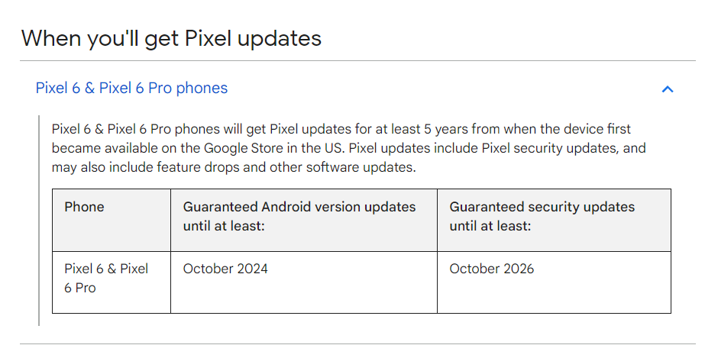Click the text feature drops in the paragraph
718x358 pixels.
[199, 168]
